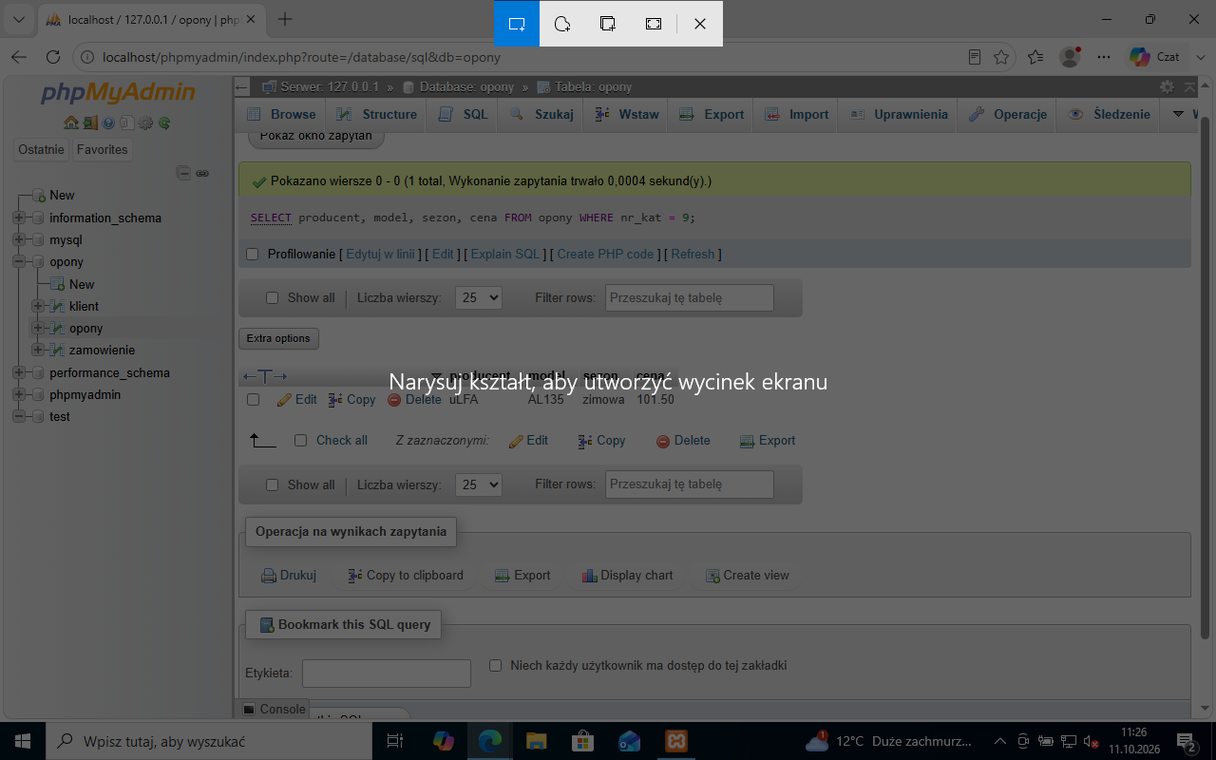Reload navigation panel green arrow

164,123
